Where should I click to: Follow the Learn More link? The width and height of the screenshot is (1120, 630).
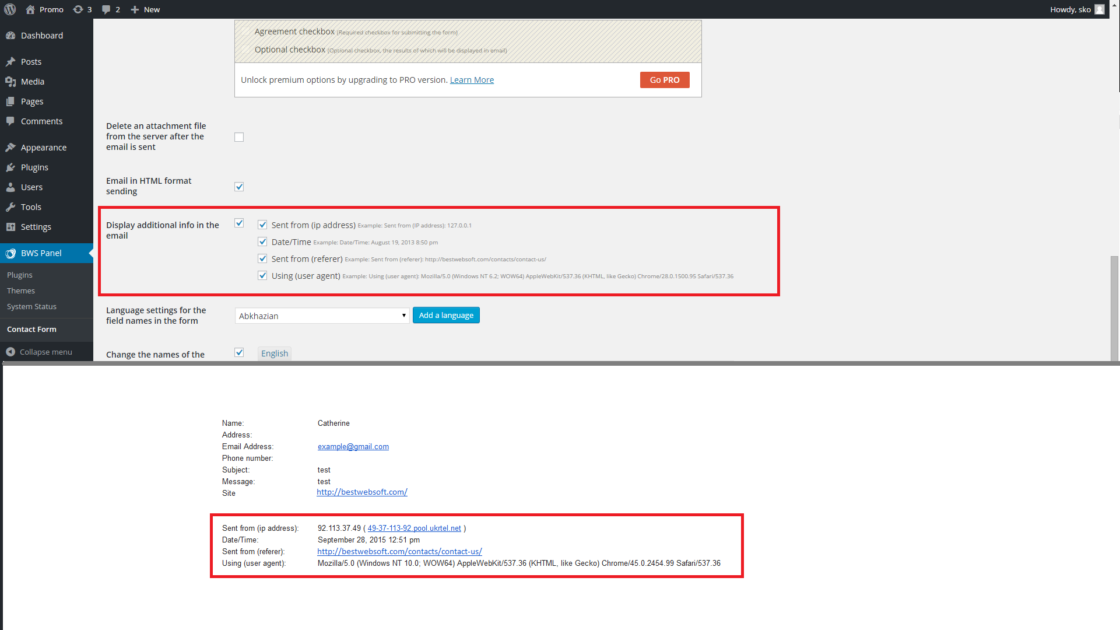[x=472, y=80]
